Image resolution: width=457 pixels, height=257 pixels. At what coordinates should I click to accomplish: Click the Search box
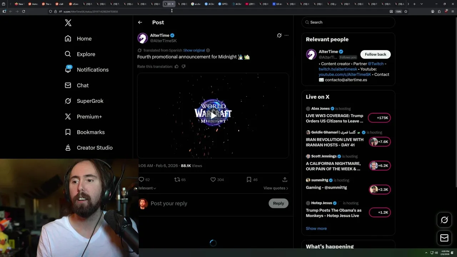tap(348, 22)
